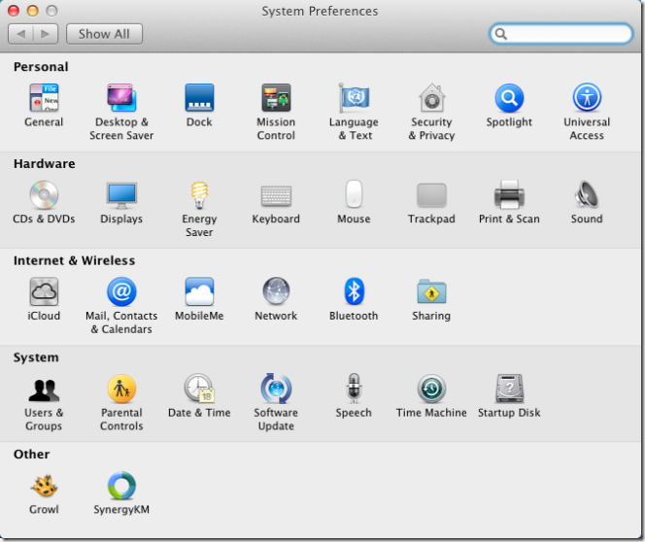
Task: Click the Show All button
Action: coord(104,34)
